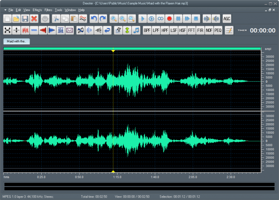Apply HPF high pass filter
The height and width of the screenshot is (200, 279).
coord(165,30)
